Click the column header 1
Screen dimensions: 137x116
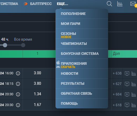pos(37,54)
